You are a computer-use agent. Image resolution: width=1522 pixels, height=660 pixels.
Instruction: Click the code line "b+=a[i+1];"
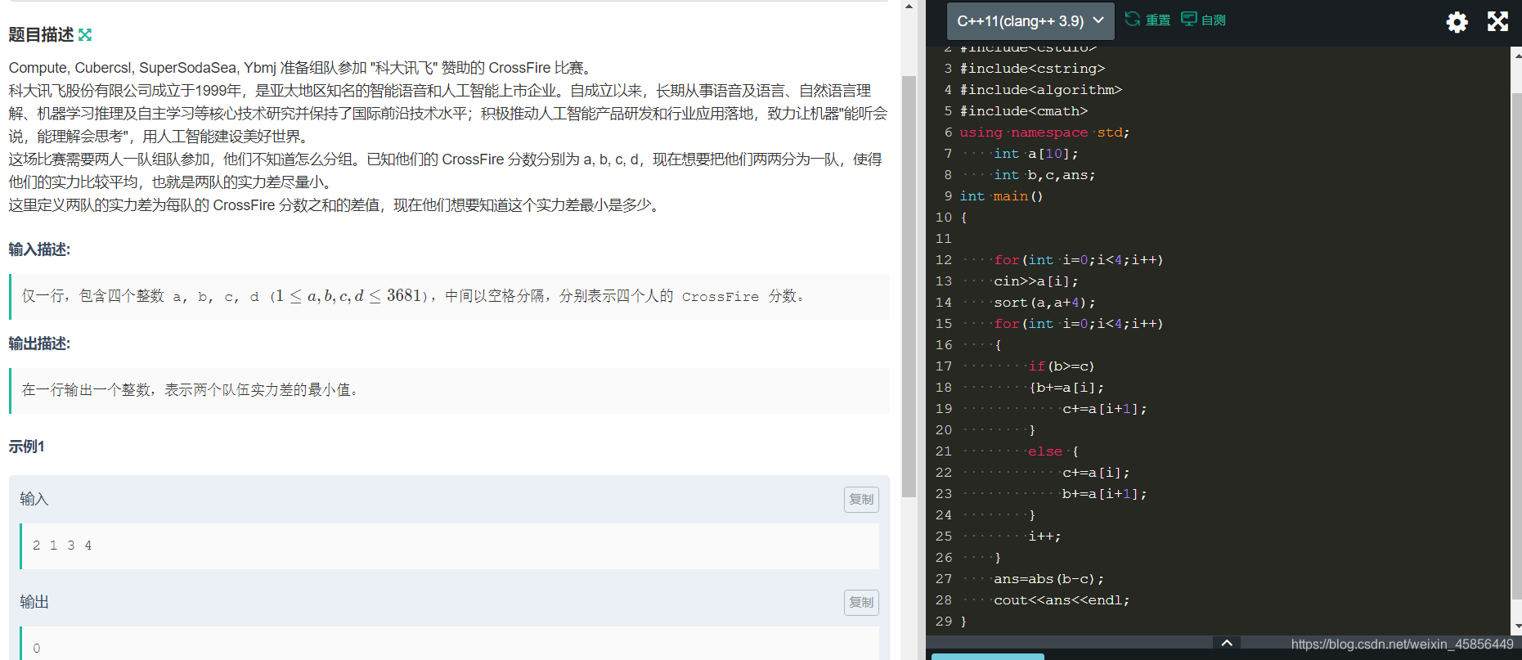click(1104, 494)
